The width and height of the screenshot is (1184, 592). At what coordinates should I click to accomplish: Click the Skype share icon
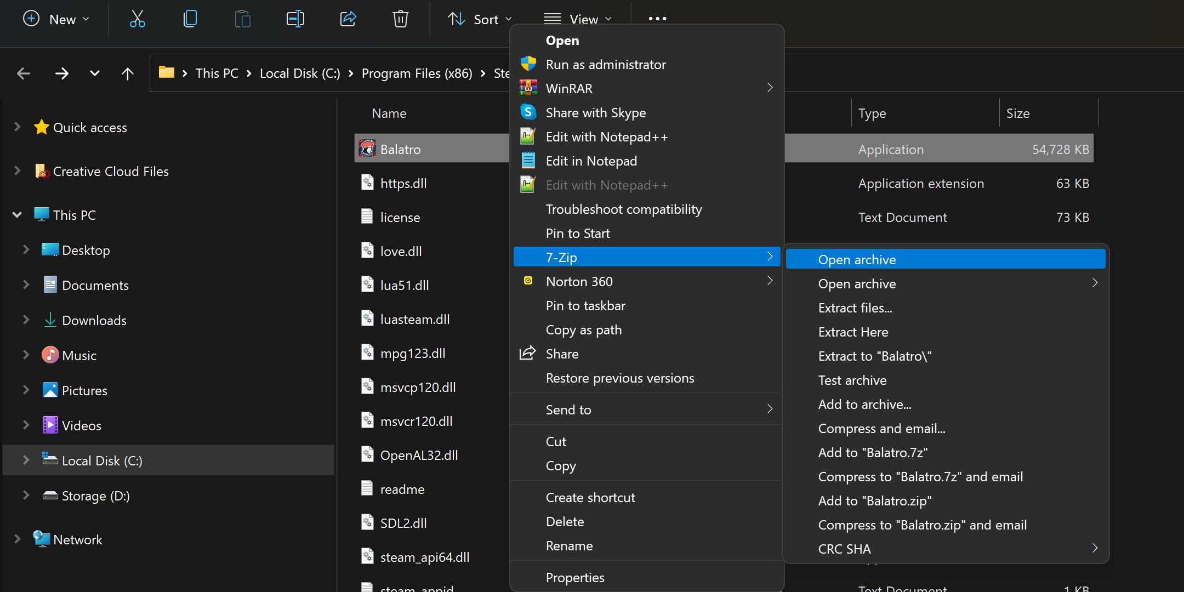pyautogui.click(x=528, y=112)
